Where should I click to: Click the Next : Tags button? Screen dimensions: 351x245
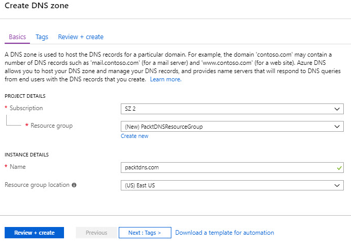(145, 233)
